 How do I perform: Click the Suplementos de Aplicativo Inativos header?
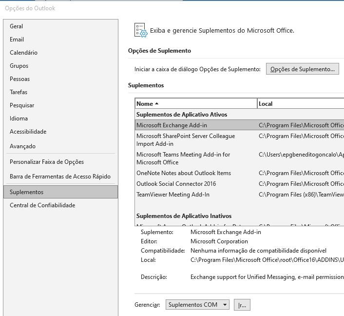pyautogui.click(x=184, y=216)
